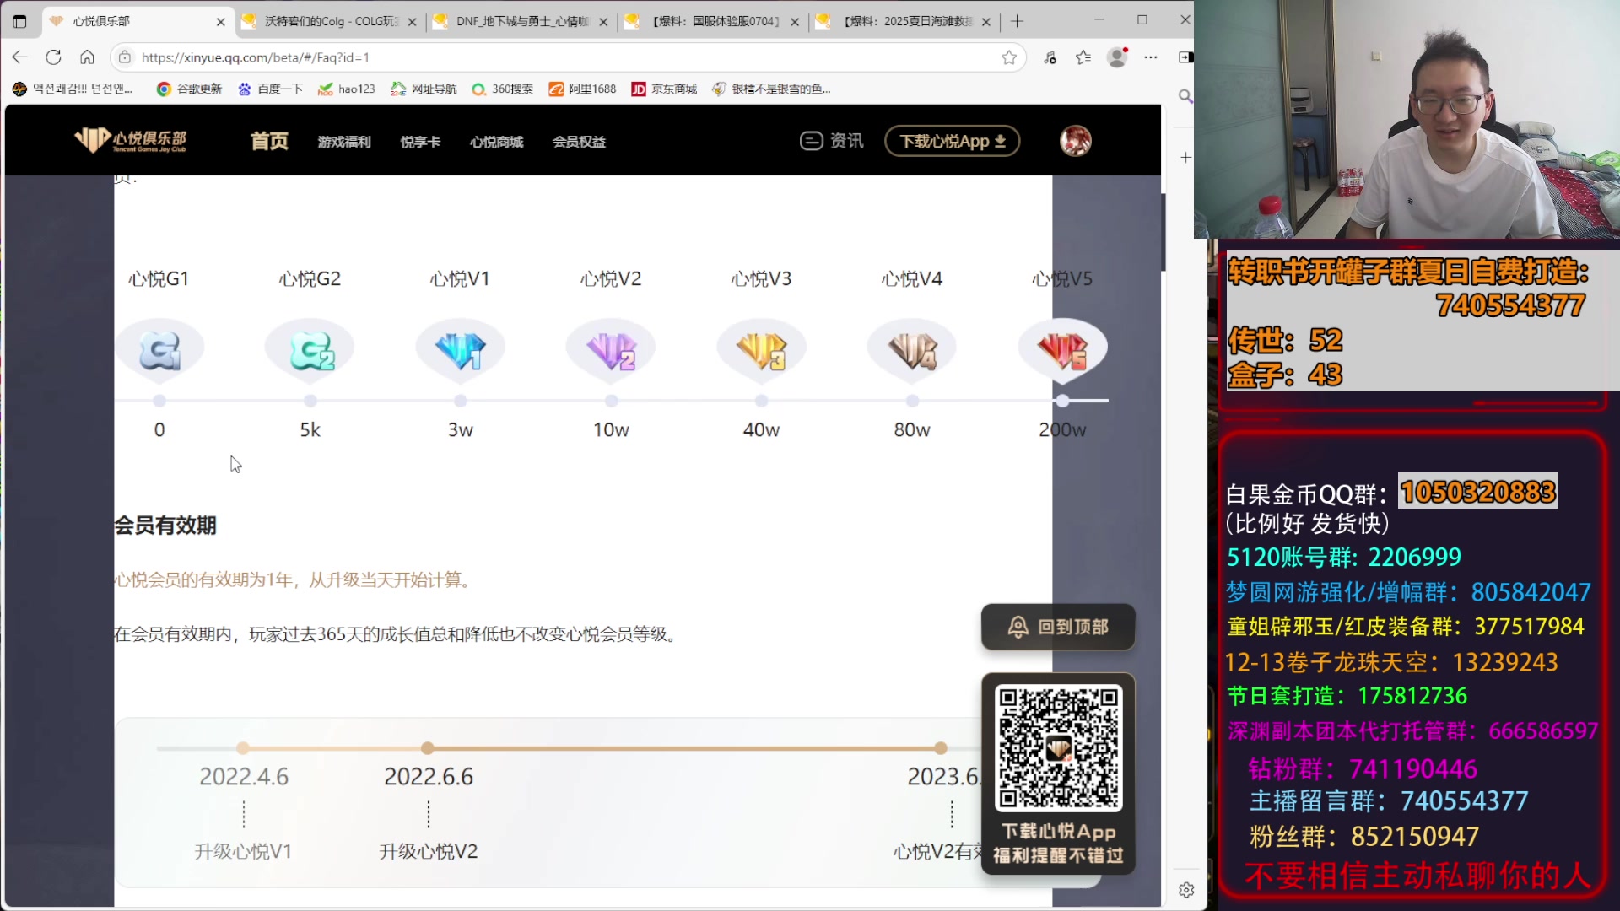
Task: Click sidebar add plus icon
Action: (x=1185, y=158)
